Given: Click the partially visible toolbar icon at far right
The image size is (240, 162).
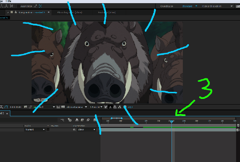Looking at the screenshot, I should click(238, 6).
